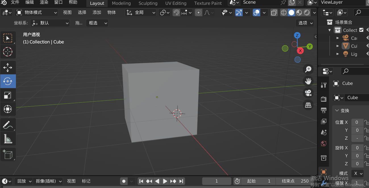Switch to the UV Editing workspace tab
Viewport: 369px width, 188px height.
pyautogui.click(x=176, y=3)
